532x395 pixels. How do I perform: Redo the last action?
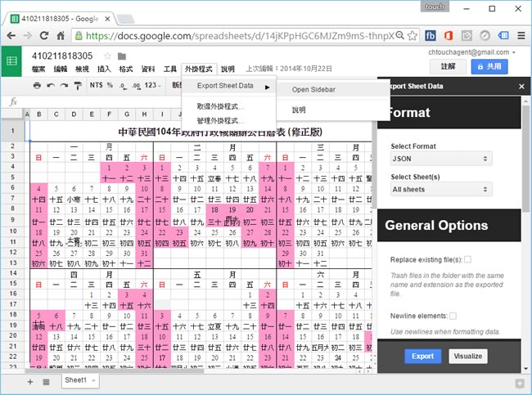64,85
